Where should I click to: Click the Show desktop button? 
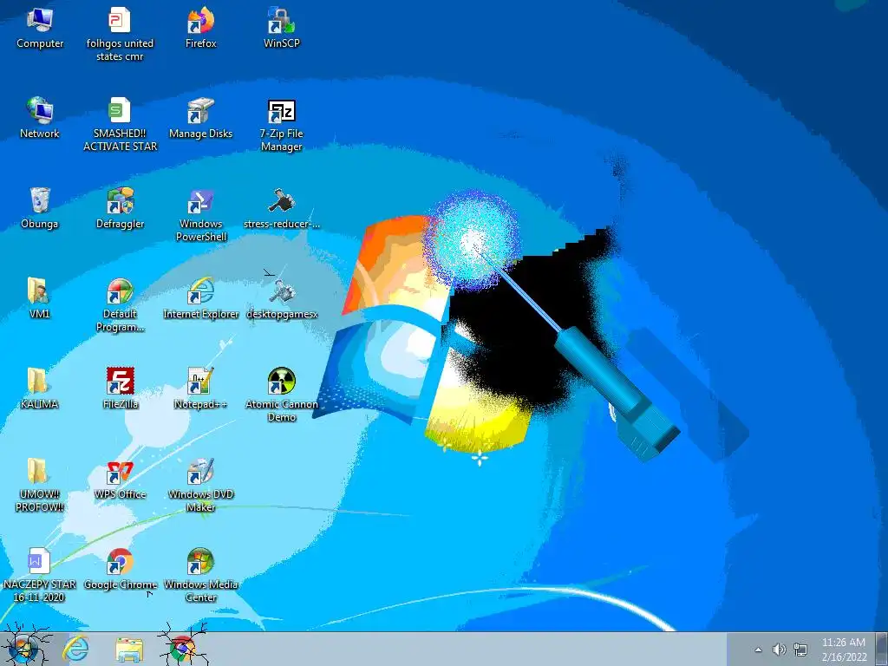tap(882, 649)
